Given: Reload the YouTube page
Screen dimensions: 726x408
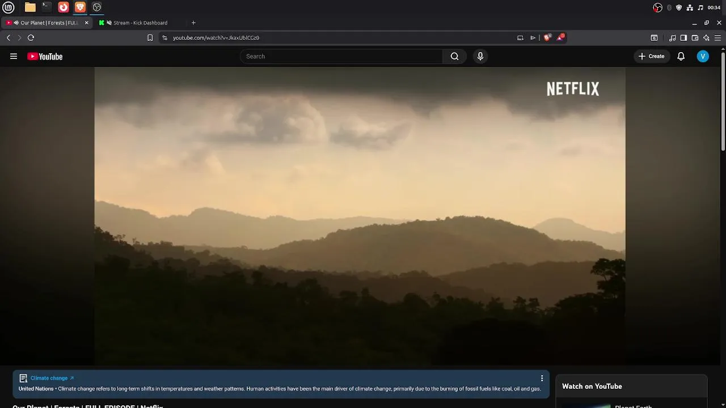Looking at the screenshot, I should point(31,37).
